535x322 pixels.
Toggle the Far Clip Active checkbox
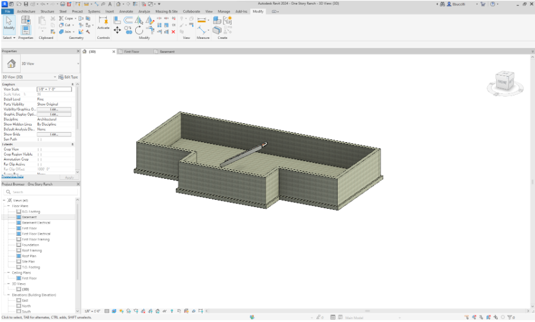click(x=40, y=164)
